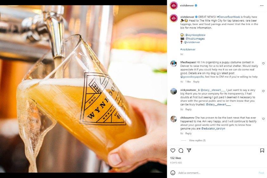Reply to lifeofsepassi's comment
267x178 pixels.
196,82
